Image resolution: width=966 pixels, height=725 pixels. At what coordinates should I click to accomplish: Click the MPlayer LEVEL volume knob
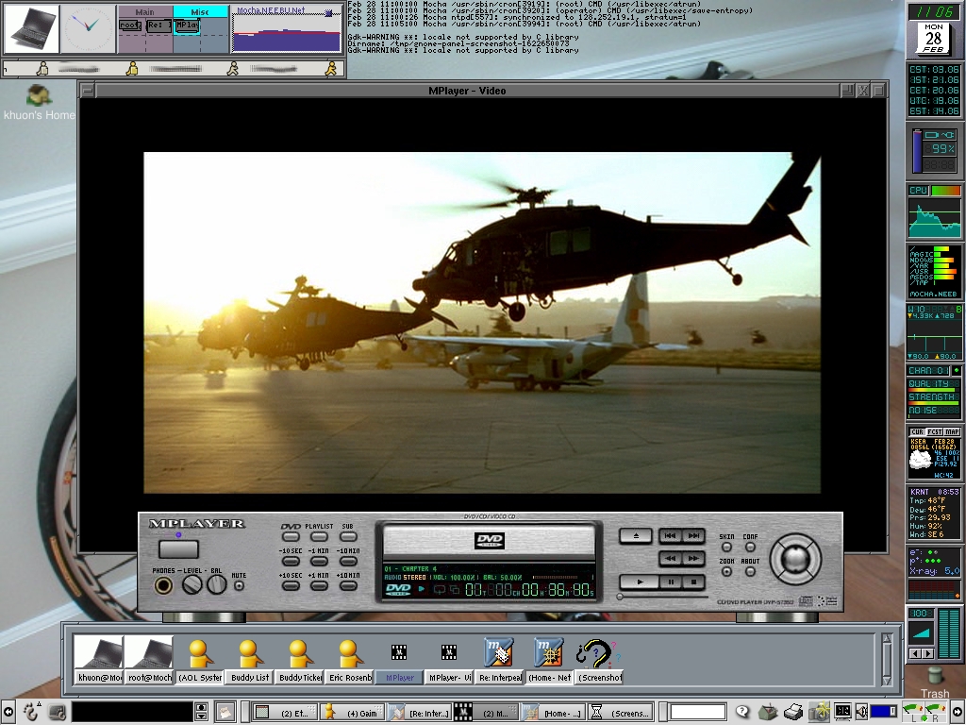(192, 584)
